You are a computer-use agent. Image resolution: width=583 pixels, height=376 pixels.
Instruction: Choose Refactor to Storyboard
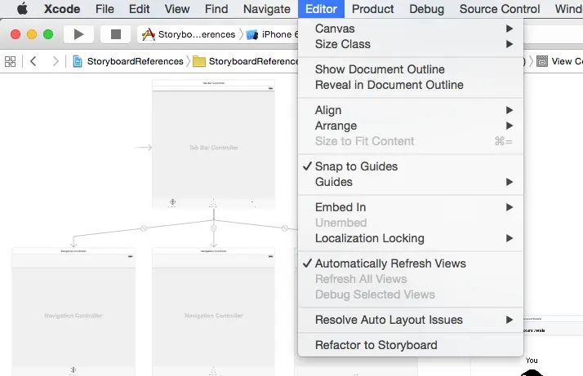(x=411, y=345)
